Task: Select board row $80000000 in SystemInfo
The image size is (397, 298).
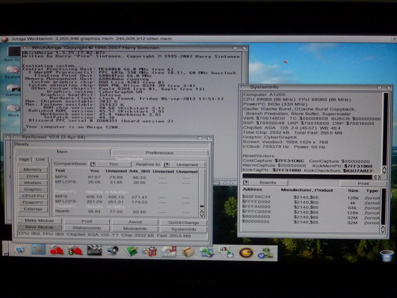Action: [x=311, y=217]
